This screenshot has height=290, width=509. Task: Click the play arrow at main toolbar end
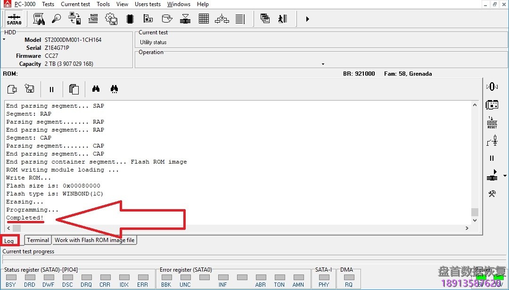click(307, 19)
